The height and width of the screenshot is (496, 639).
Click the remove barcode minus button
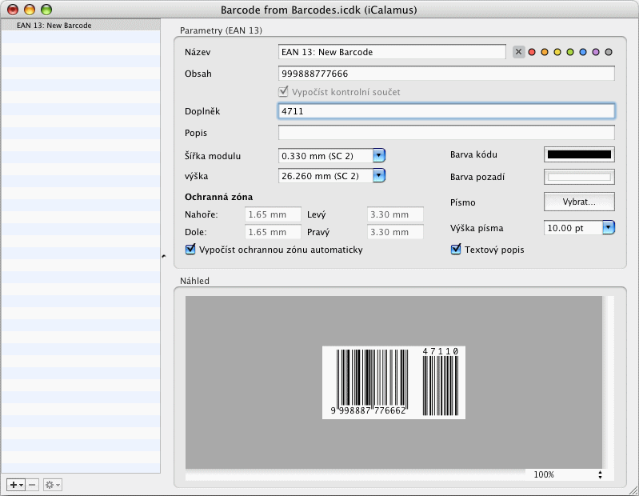[32, 485]
